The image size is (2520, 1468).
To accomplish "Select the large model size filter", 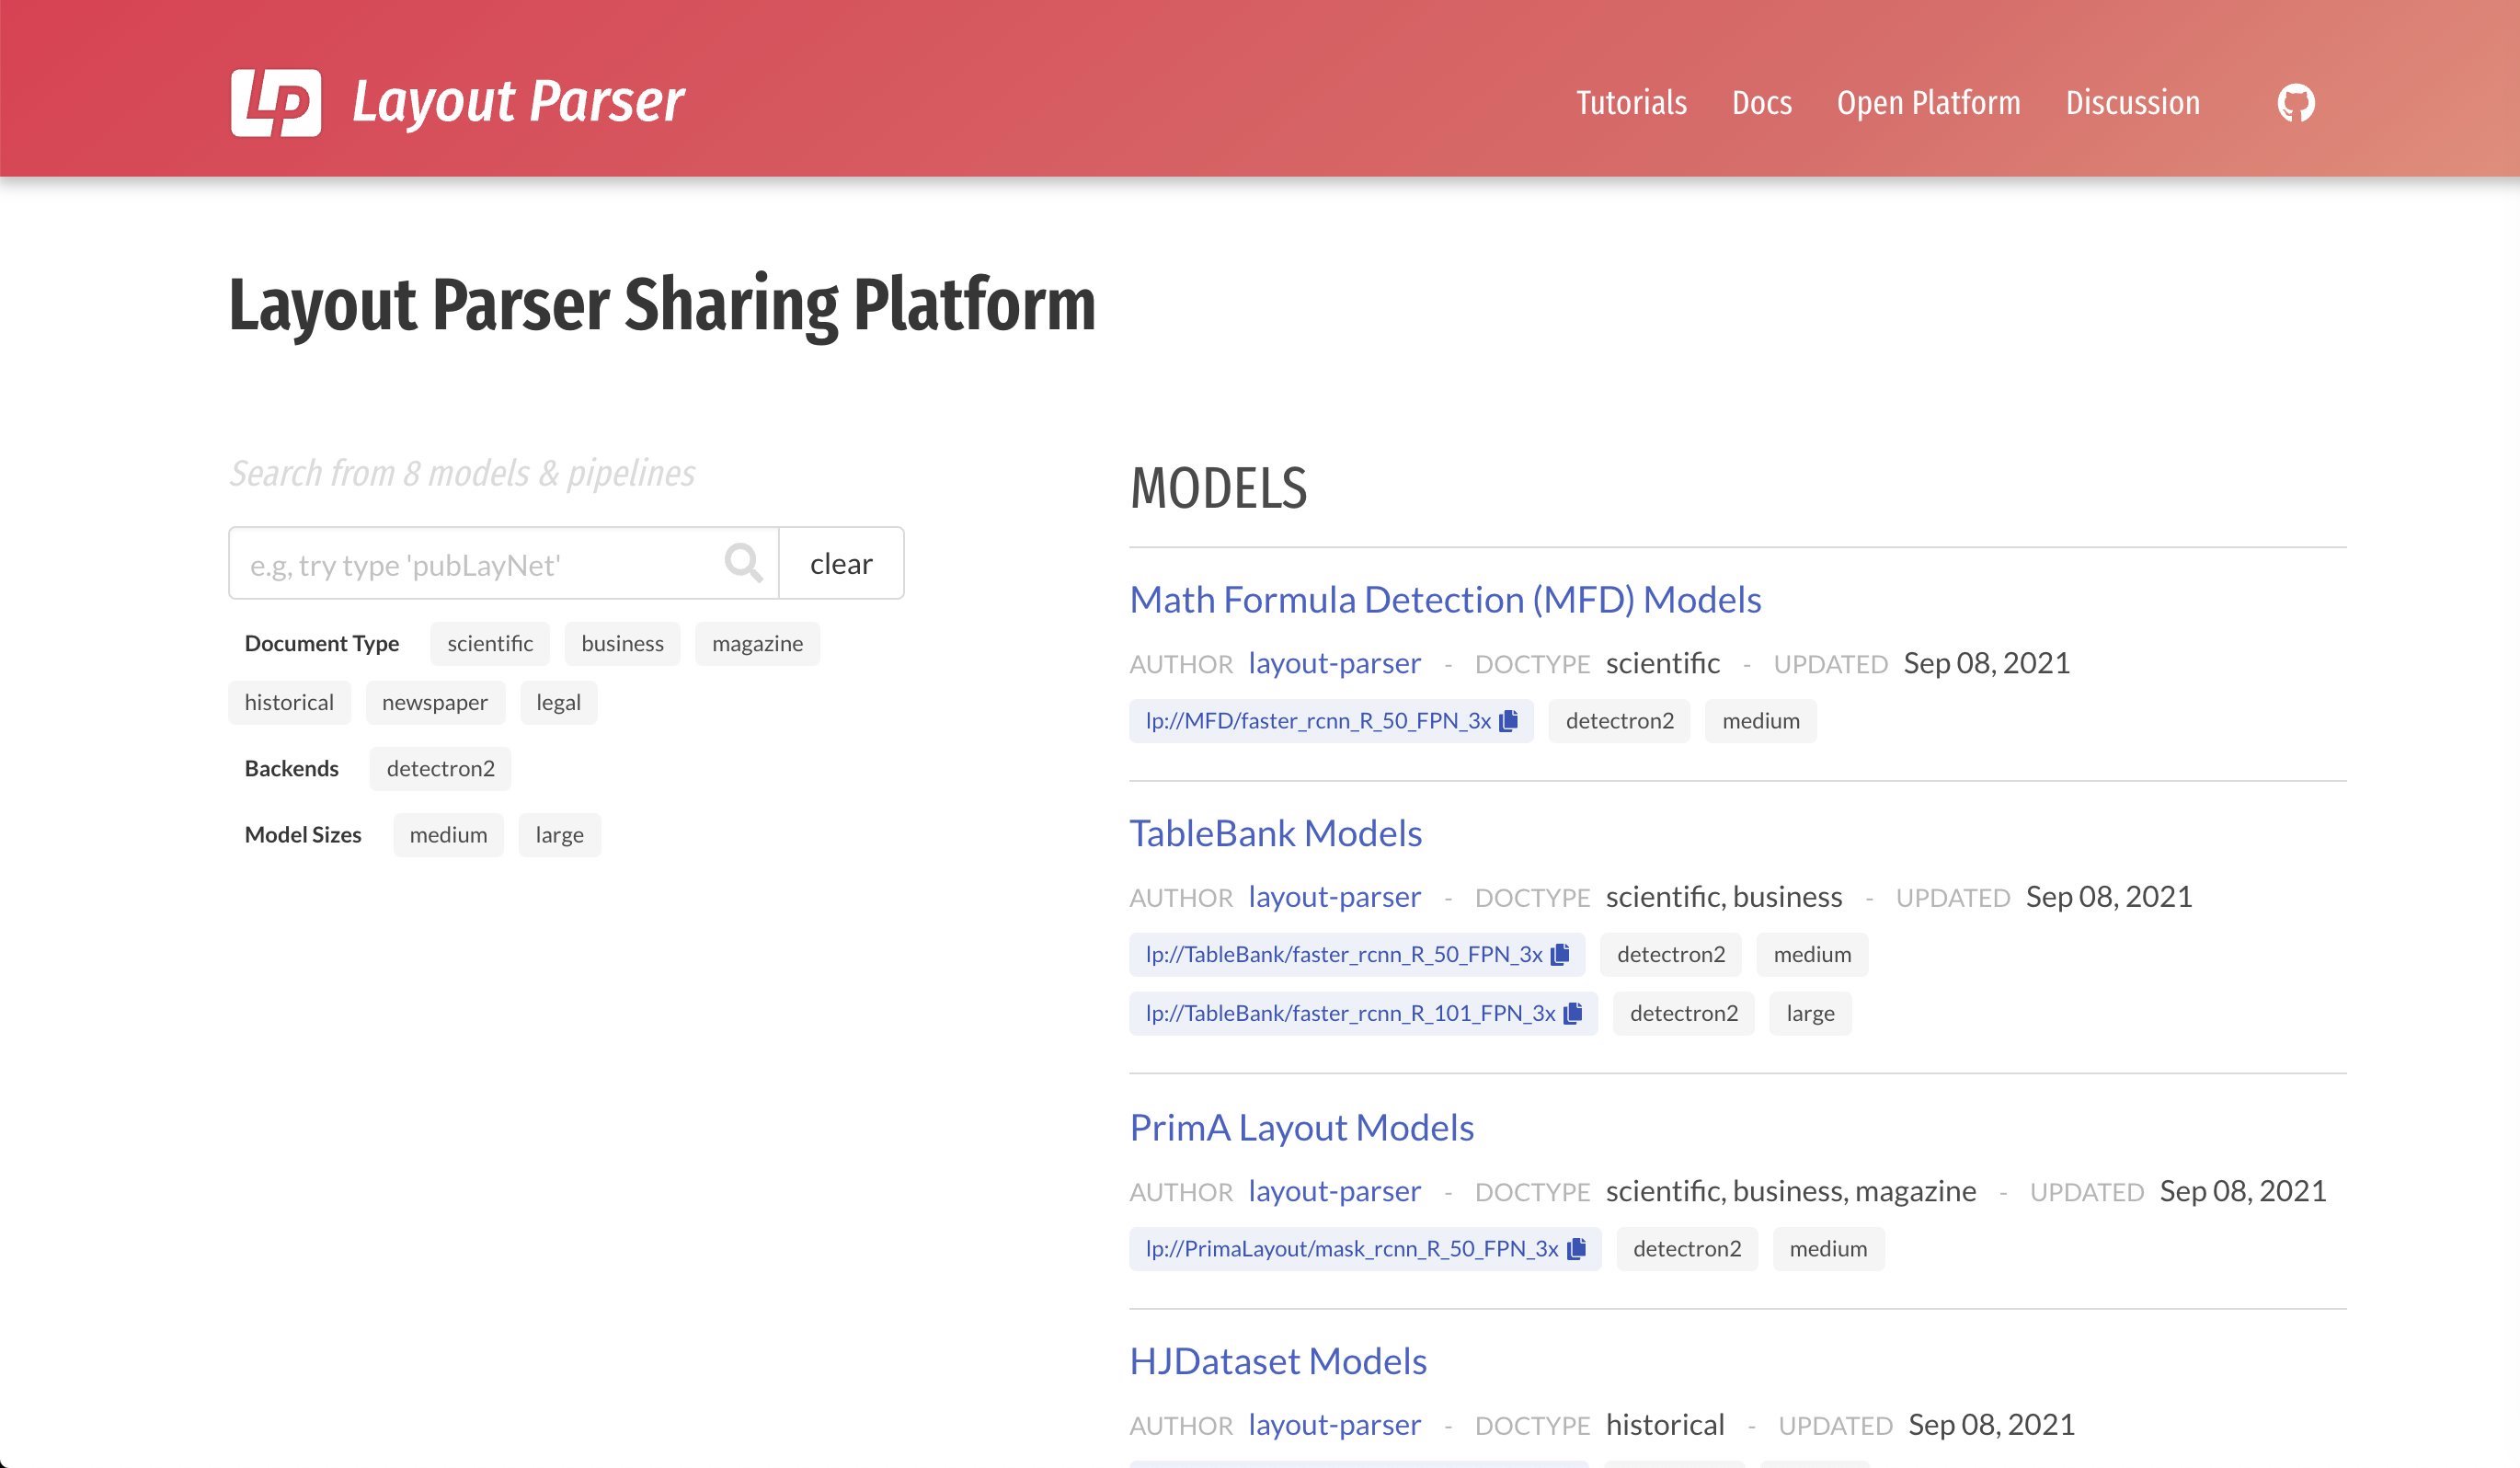I will click(561, 833).
